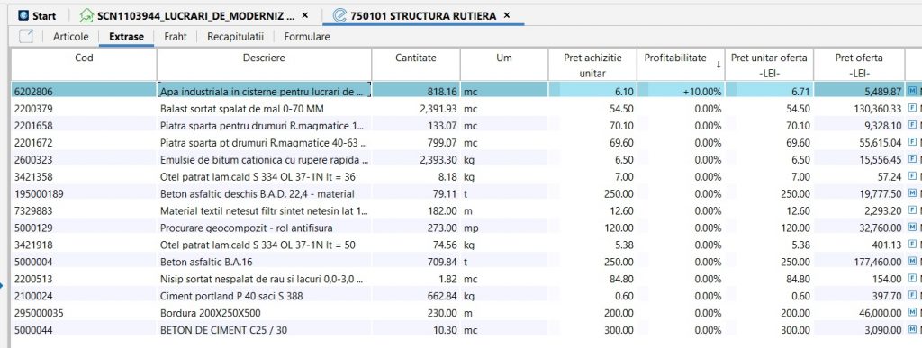Image resolution: width=922 pixels, height=348 pixels.
Task: Click the F badge on Ciment portland row
Action: [x=913, y=295]
